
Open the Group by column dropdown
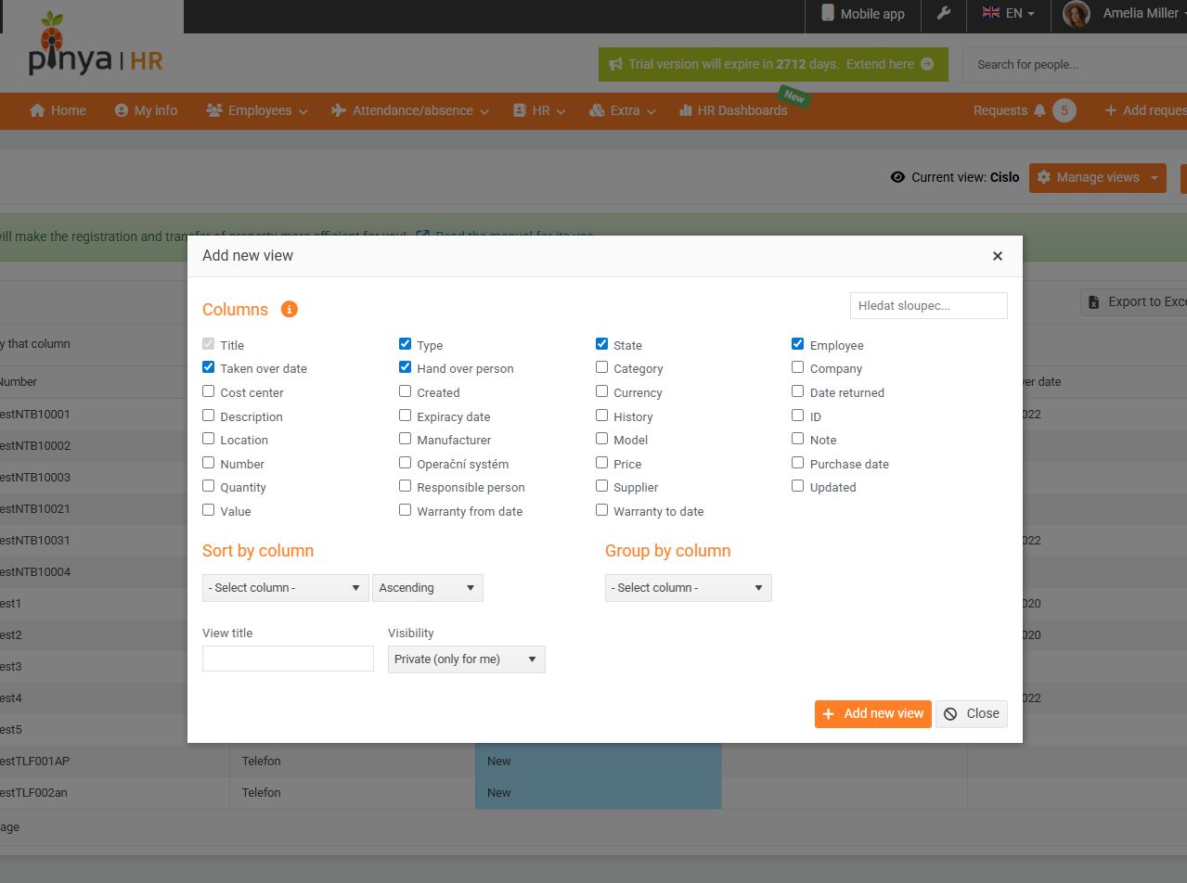tap(688, 588)
